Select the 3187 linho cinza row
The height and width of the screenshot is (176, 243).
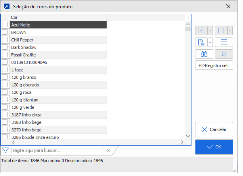pyautogui.click(x=58, y=115)
